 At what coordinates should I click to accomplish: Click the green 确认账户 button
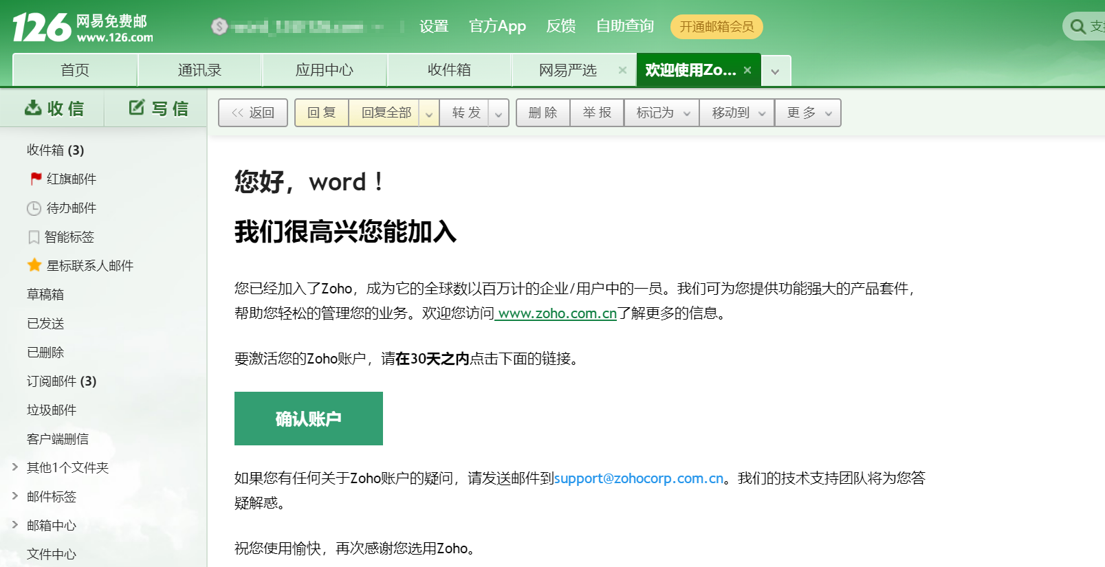[x=308, y=419]
